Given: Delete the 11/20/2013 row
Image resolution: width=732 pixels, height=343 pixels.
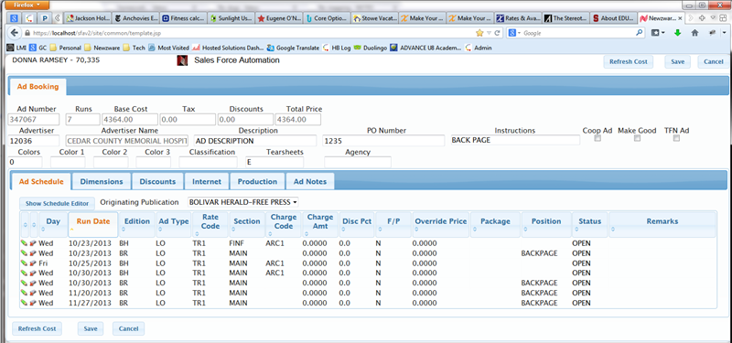Looking at the screenshot, I should [33, 293].
